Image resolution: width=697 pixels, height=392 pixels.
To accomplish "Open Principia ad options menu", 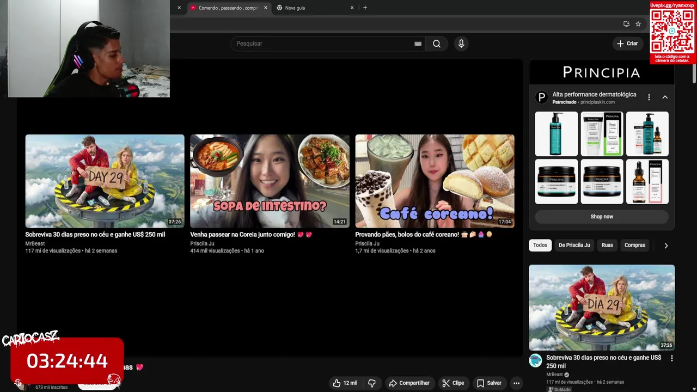I will (x=649, y=97).
